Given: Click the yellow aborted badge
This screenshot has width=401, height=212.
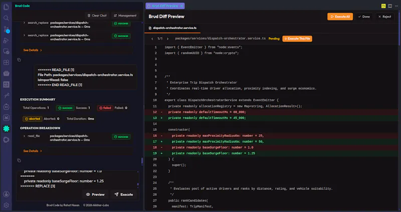Looking at the screenshot, I should pos(33,119).
